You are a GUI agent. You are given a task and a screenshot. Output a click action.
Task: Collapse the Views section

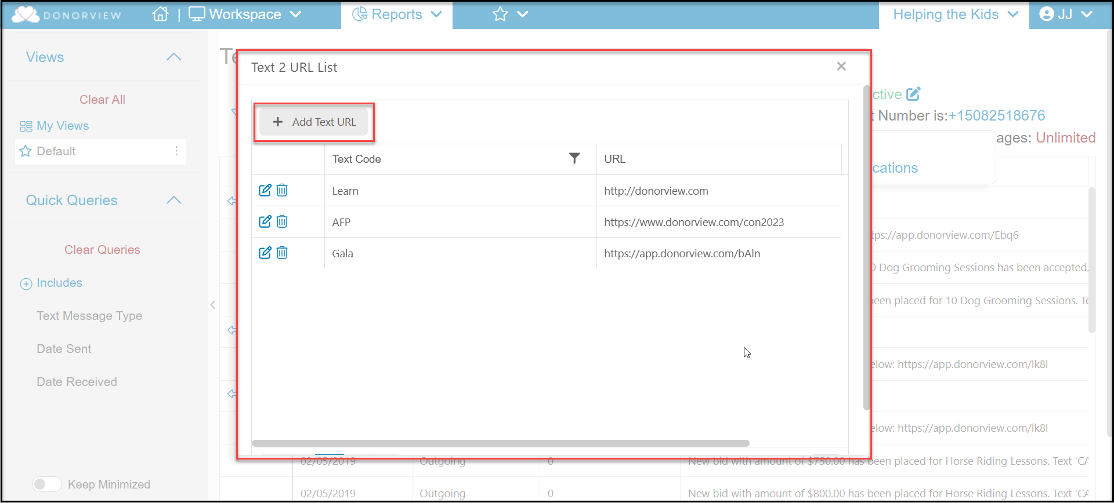click(x=174, y=57)
